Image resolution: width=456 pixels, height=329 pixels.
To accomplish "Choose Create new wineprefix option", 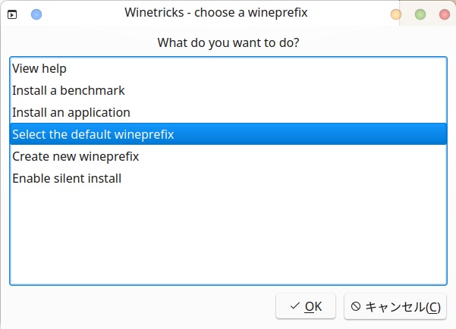I will click(x=75, y=156).
